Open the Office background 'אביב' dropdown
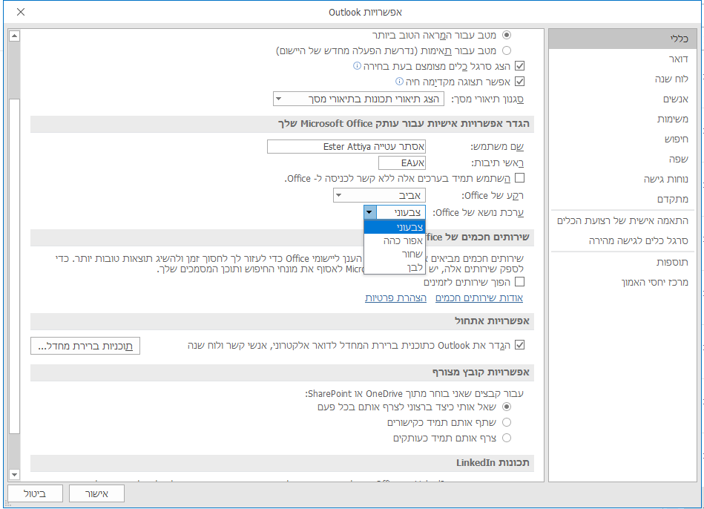 coord(379,195)
